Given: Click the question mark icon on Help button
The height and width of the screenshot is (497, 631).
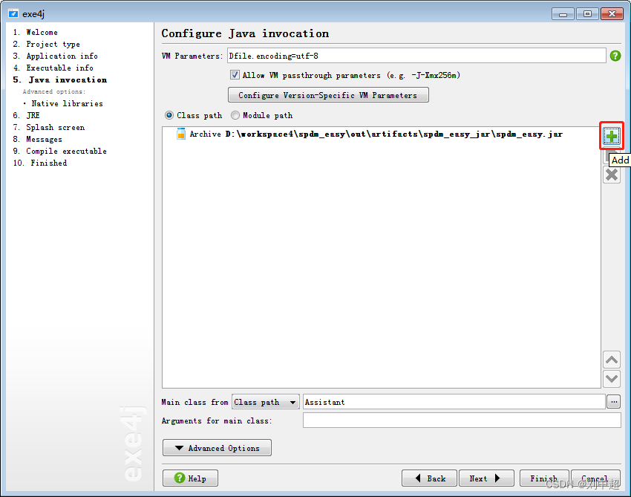Looking at the screenshot, I should pyautogui.click(x=175, y=478).
